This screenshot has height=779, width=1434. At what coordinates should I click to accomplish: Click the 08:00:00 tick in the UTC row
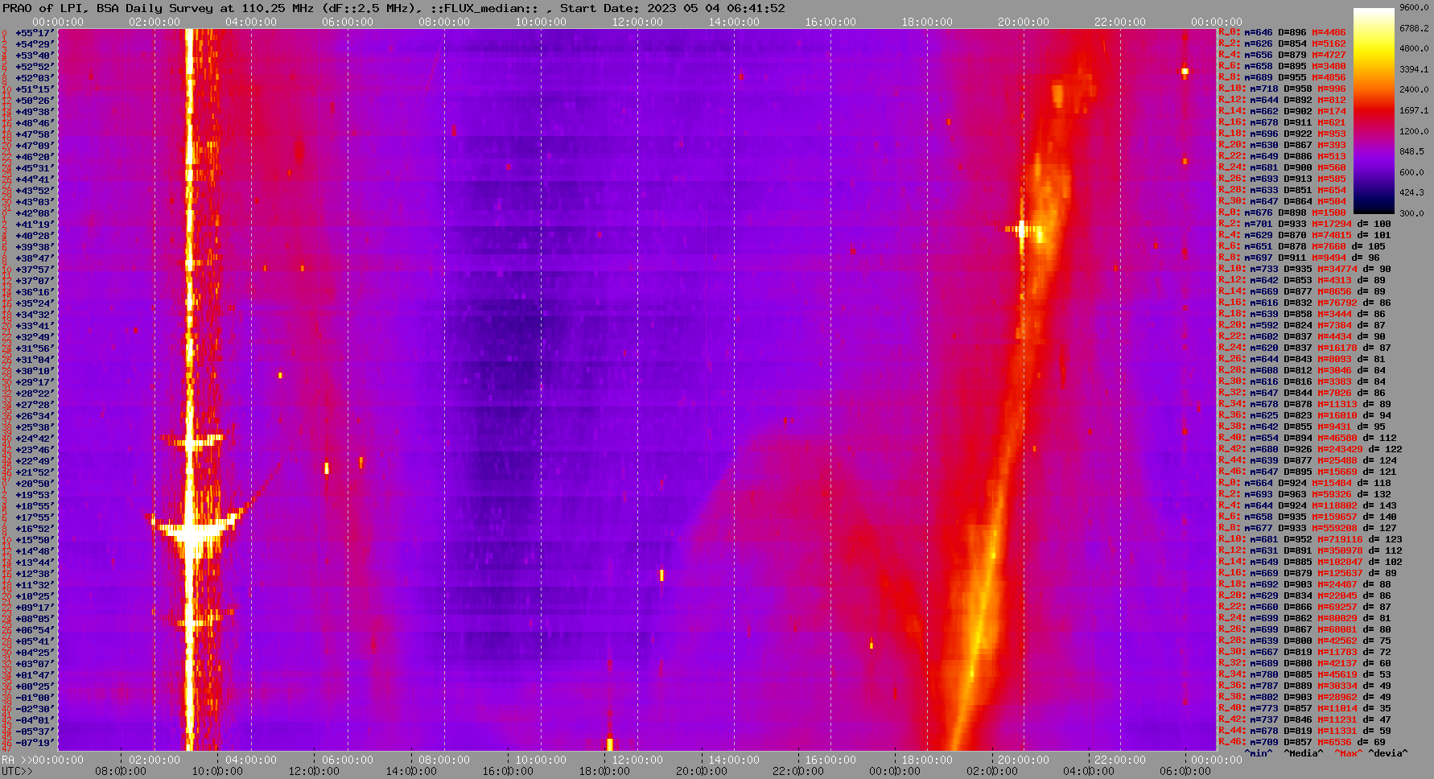point(122,772)
